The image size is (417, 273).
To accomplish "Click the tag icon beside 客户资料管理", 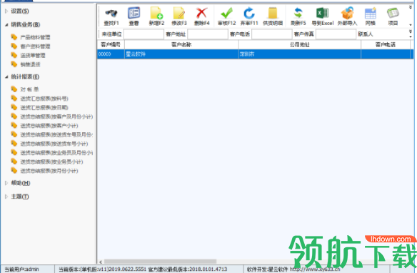I will coord(14,46).
